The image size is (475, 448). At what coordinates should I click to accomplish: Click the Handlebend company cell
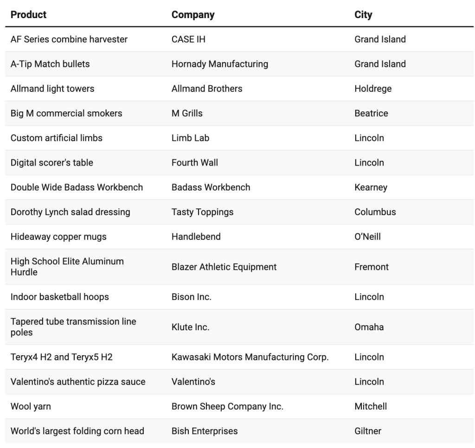click(x=196, y=237)
